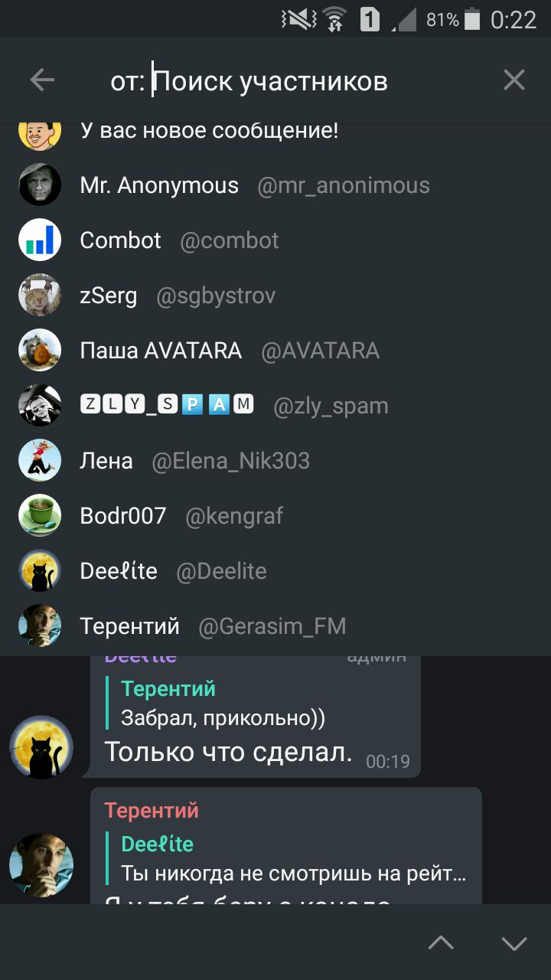Clear search with the X icon
The height and width of the screenshot is (980, 551).
(514, 80)
